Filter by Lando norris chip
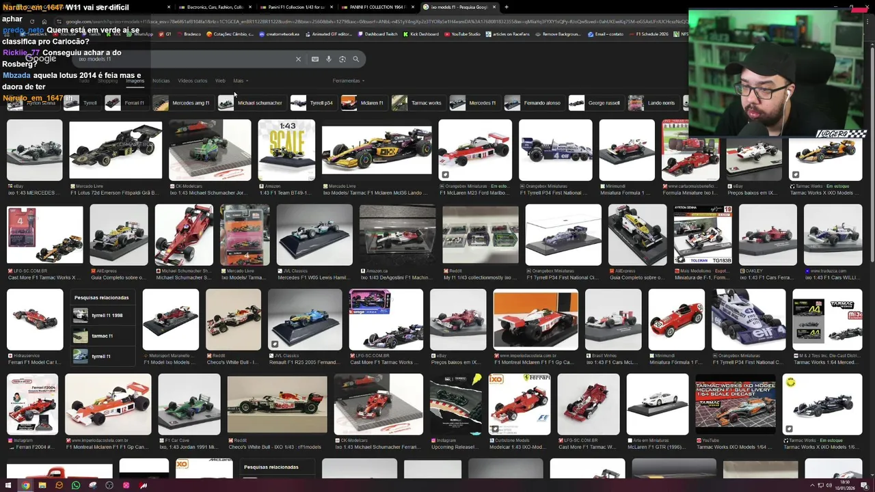875x492 pixels. tap(652, 103)
